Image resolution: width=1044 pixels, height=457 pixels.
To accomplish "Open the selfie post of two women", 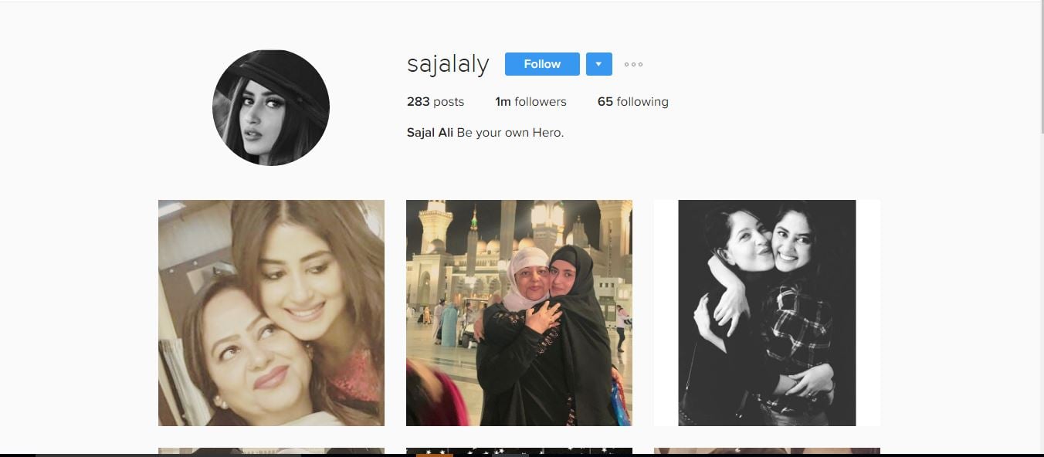I will click(271, 313).
